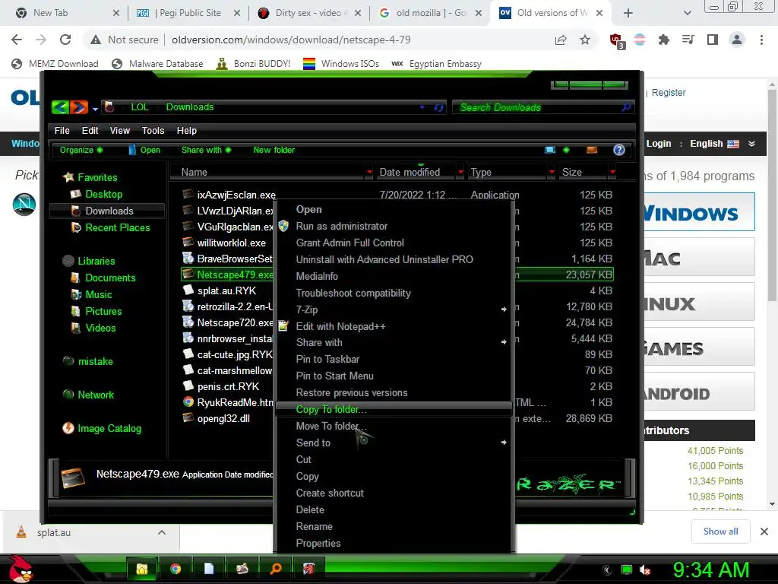This screenshot has height=584, width=778.
Task: Select Image Catalog in navigation pane
Action: click(109, 428)
